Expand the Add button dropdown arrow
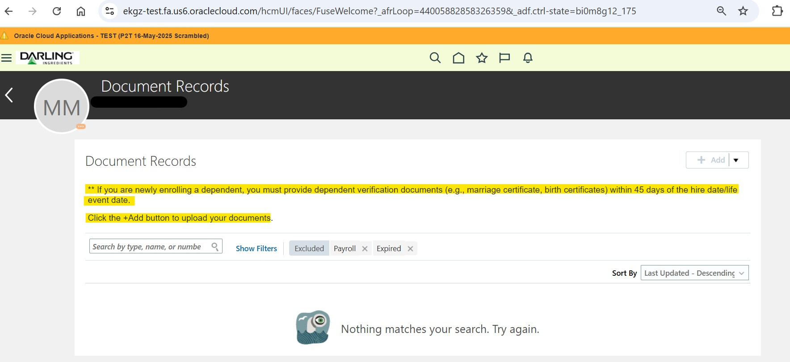This screenshot has height=362, width=790. [x=736, y=160]
